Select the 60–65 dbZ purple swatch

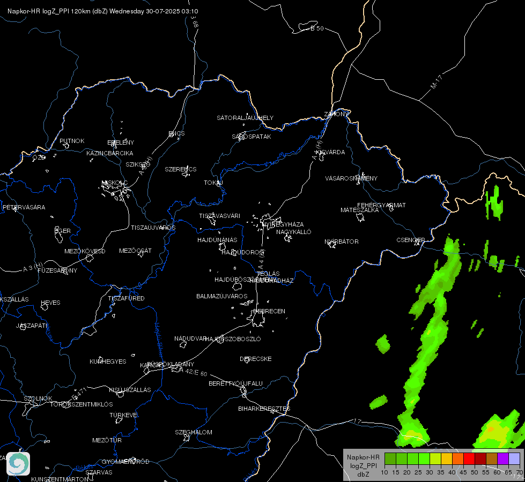503,458
